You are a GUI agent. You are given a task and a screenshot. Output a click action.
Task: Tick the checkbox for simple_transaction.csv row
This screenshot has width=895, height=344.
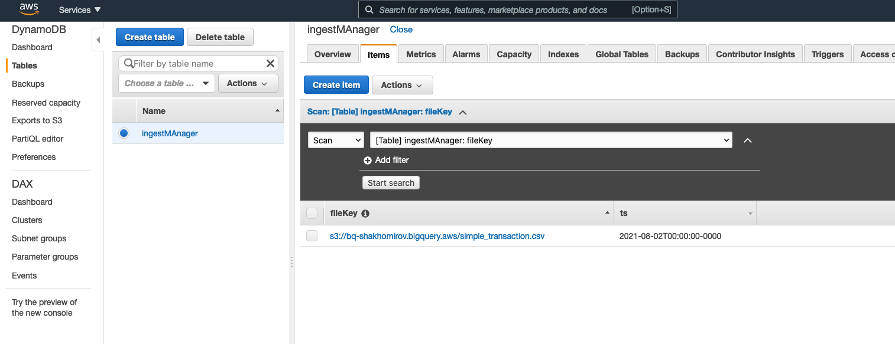(312, 236)
